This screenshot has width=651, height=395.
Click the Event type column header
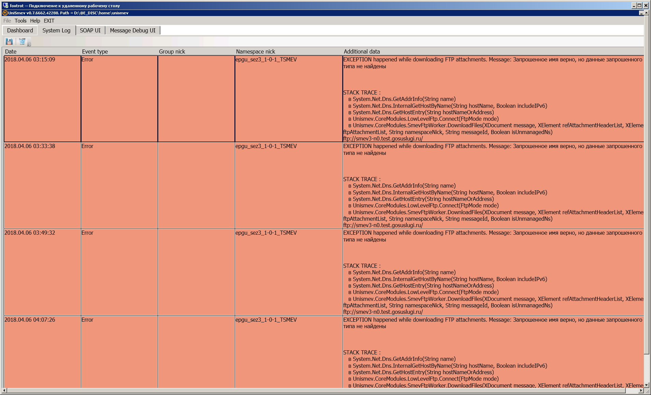click(x=119, y=52)
